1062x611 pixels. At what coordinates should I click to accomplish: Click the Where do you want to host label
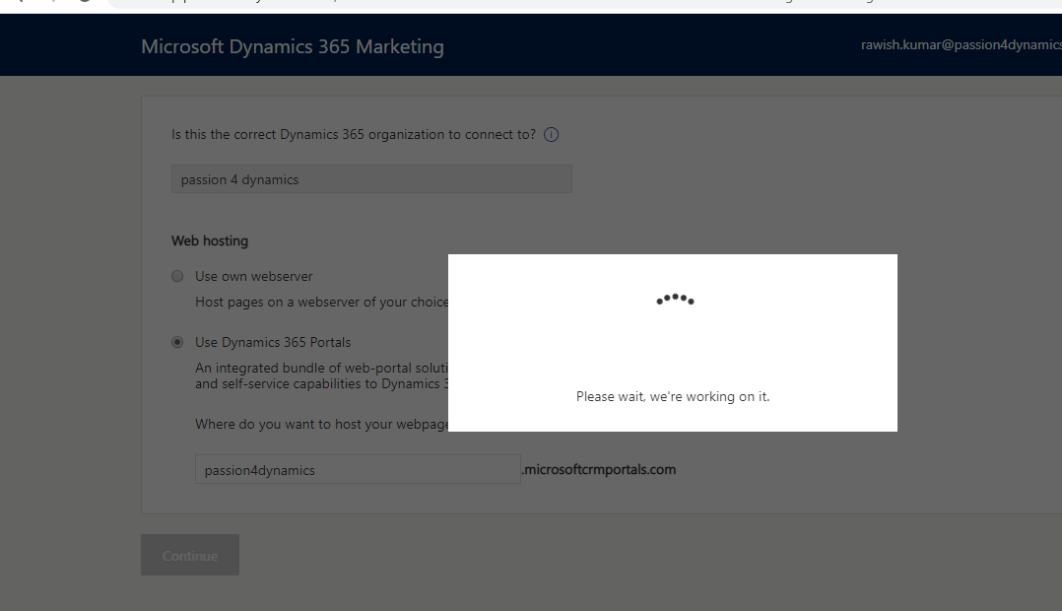pyautogui.click(x=321, y=425)
